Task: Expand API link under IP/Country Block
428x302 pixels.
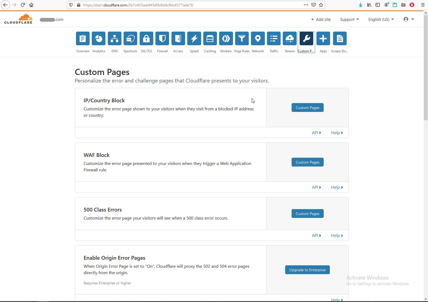Action: pos(316,133)
